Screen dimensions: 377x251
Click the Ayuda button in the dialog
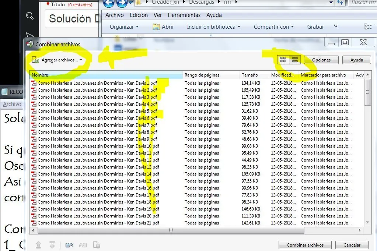[x=357, y=60]
